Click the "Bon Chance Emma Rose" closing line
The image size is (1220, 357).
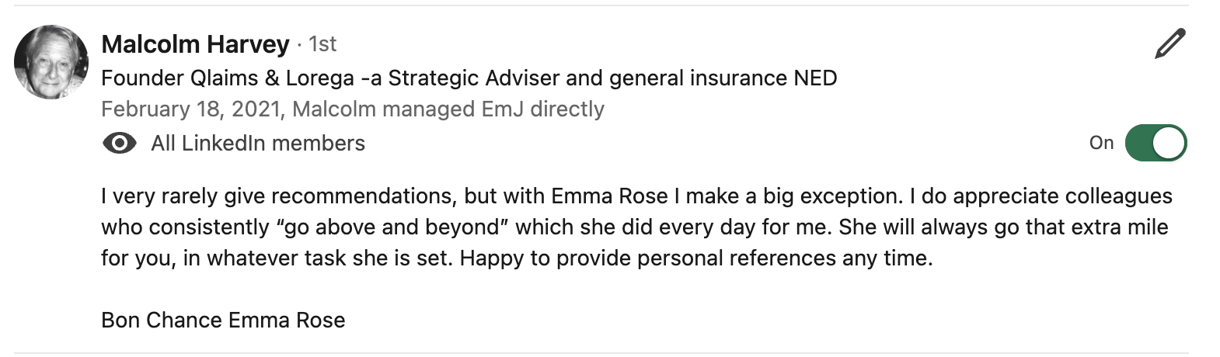click(x=223, y=321)
